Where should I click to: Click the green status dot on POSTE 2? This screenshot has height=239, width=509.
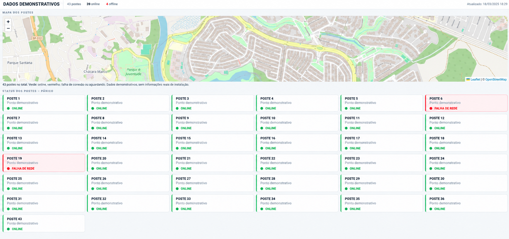pyautogui.click(x=93, y=108)
